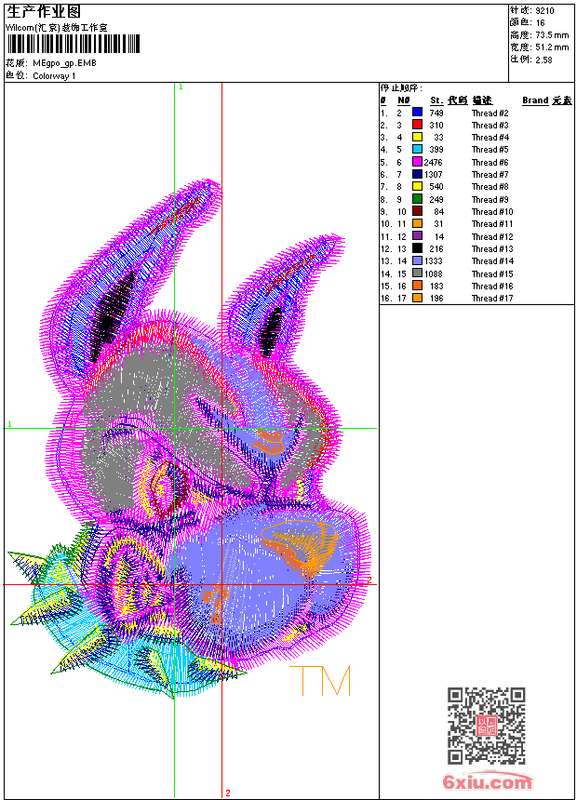This screenshot has width=577, height=800.
Task: Click the barcode under the studio name
Action: point(74,44)
